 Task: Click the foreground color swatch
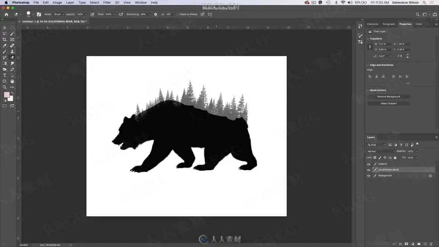(7, 95)
